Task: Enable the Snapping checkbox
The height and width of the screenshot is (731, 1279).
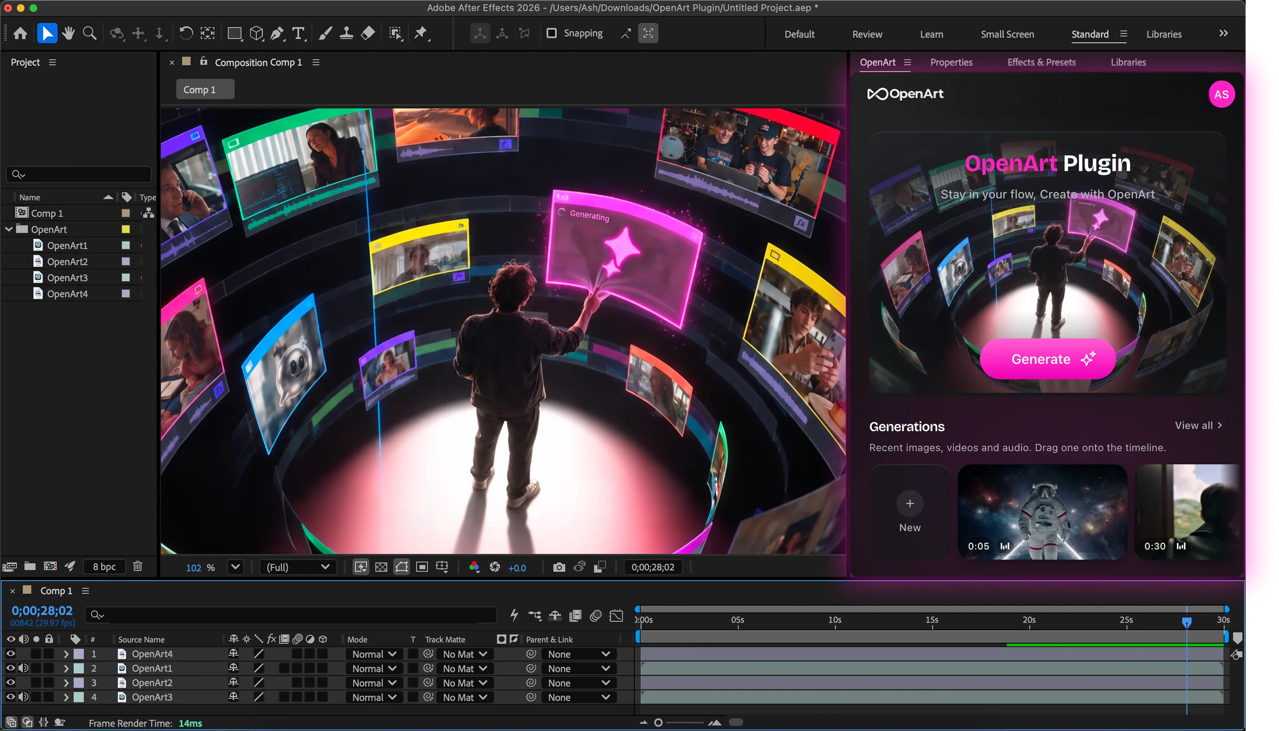Action: 551,33
